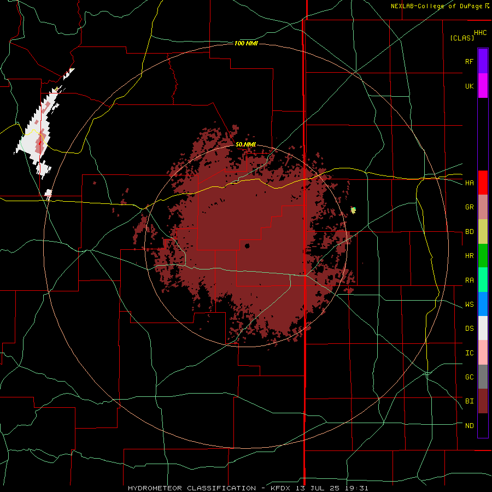Image resolution: width=492 pixels, height=492 pixels.
Task: Click the "ND" legend label
Action: (470, 426)
